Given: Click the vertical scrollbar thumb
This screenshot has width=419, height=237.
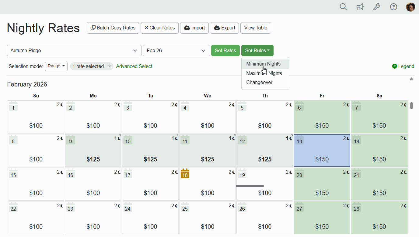Looking at the screenshot, I should [x=411, y=106].
